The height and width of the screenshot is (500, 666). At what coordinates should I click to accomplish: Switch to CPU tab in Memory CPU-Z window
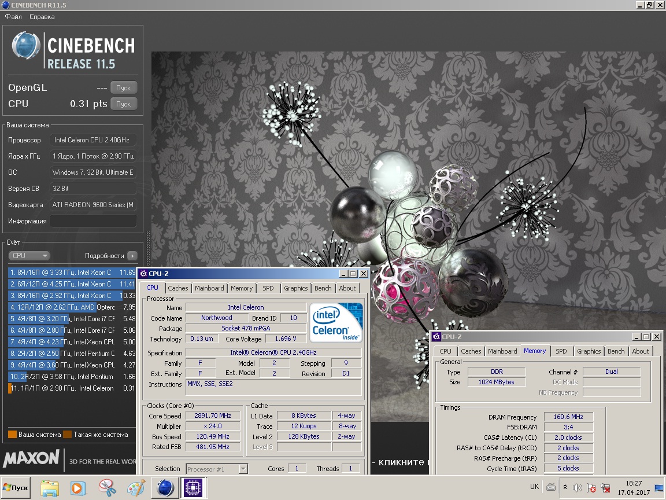tap(445, 351)
